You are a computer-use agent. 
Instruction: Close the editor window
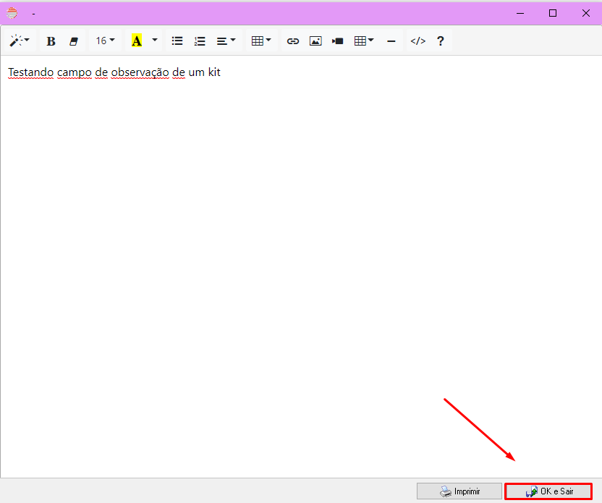pos(586,13)
